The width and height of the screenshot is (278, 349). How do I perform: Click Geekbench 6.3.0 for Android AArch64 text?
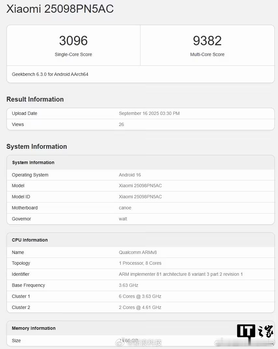click(50, 74)
